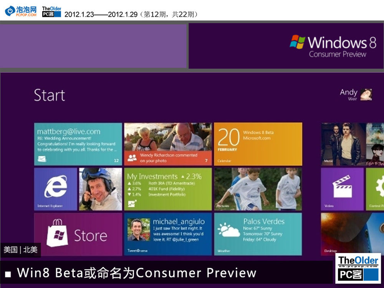
Task: Click the Start heading text
Action: (50, 95)
